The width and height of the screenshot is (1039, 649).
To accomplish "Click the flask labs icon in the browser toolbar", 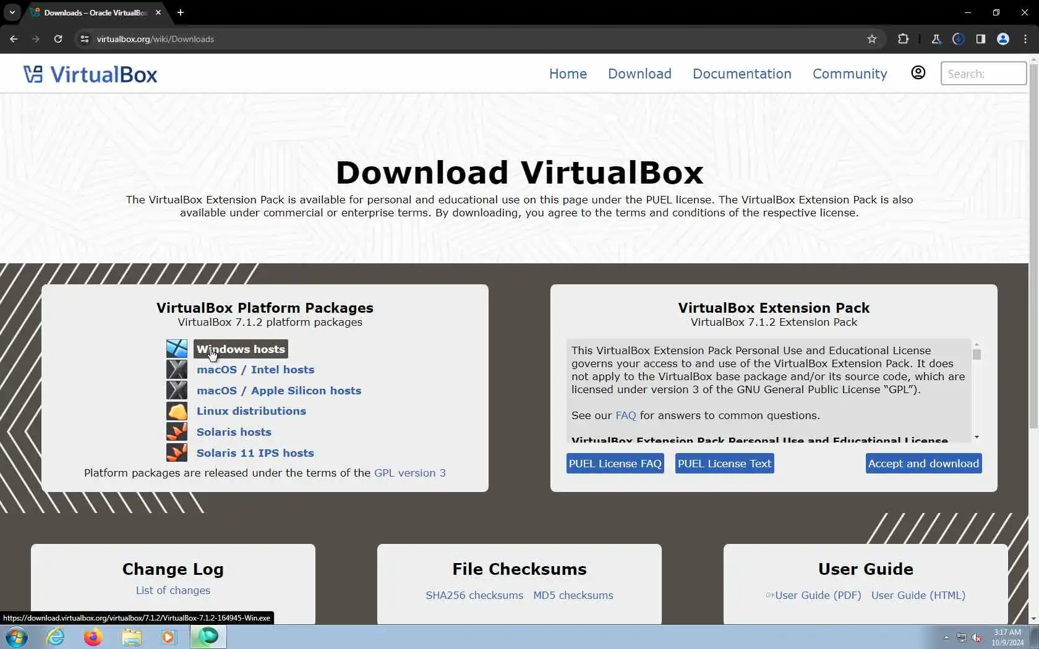I will coord(936,39).
